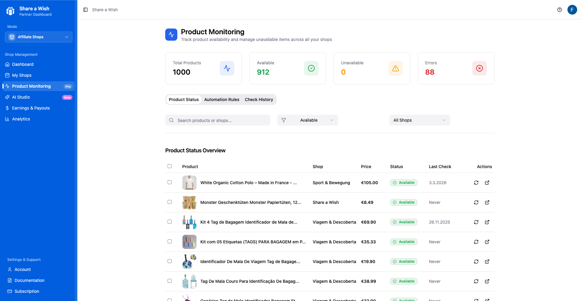Refresh Kit 4 Tag de Bagagem status
Image resolution: width=582 pixels, height=301 pixels.
coord(476,222)
